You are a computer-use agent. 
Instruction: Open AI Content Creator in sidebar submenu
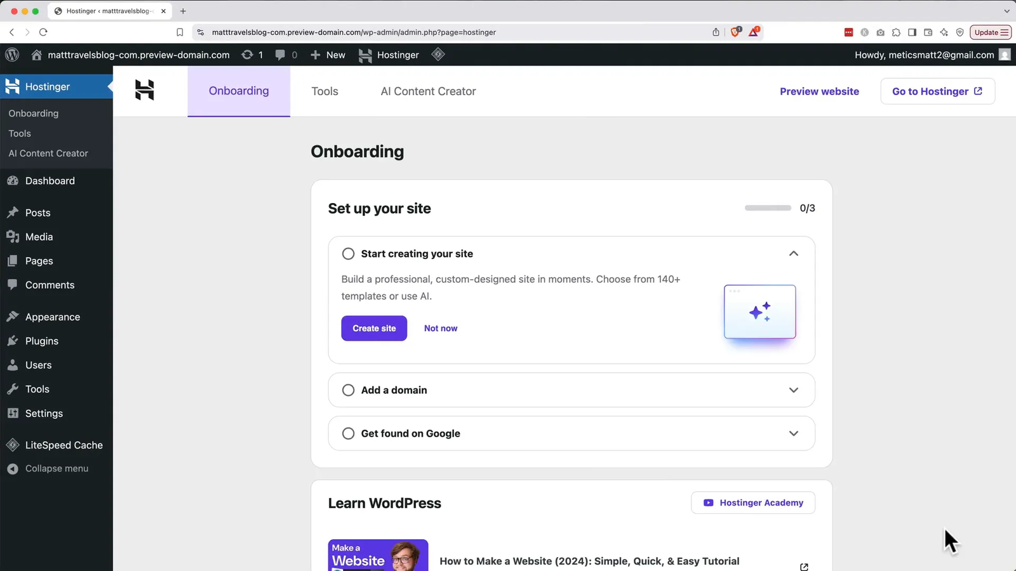coord(48,153)
